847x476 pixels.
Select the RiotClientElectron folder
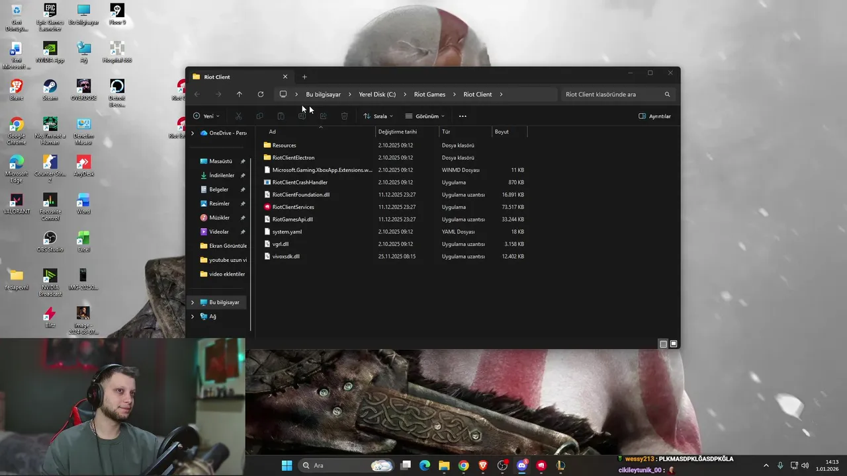click(293, 157)
